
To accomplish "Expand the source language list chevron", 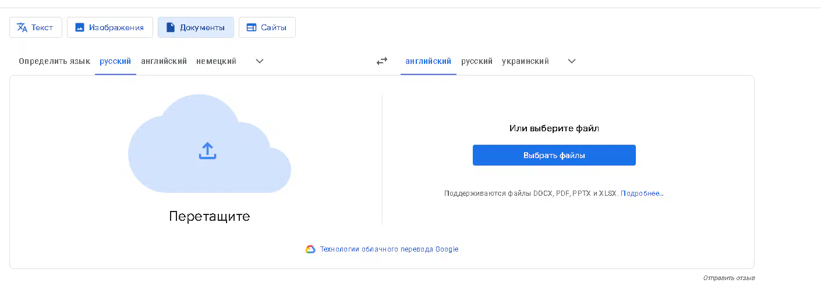I will [260, 61].
